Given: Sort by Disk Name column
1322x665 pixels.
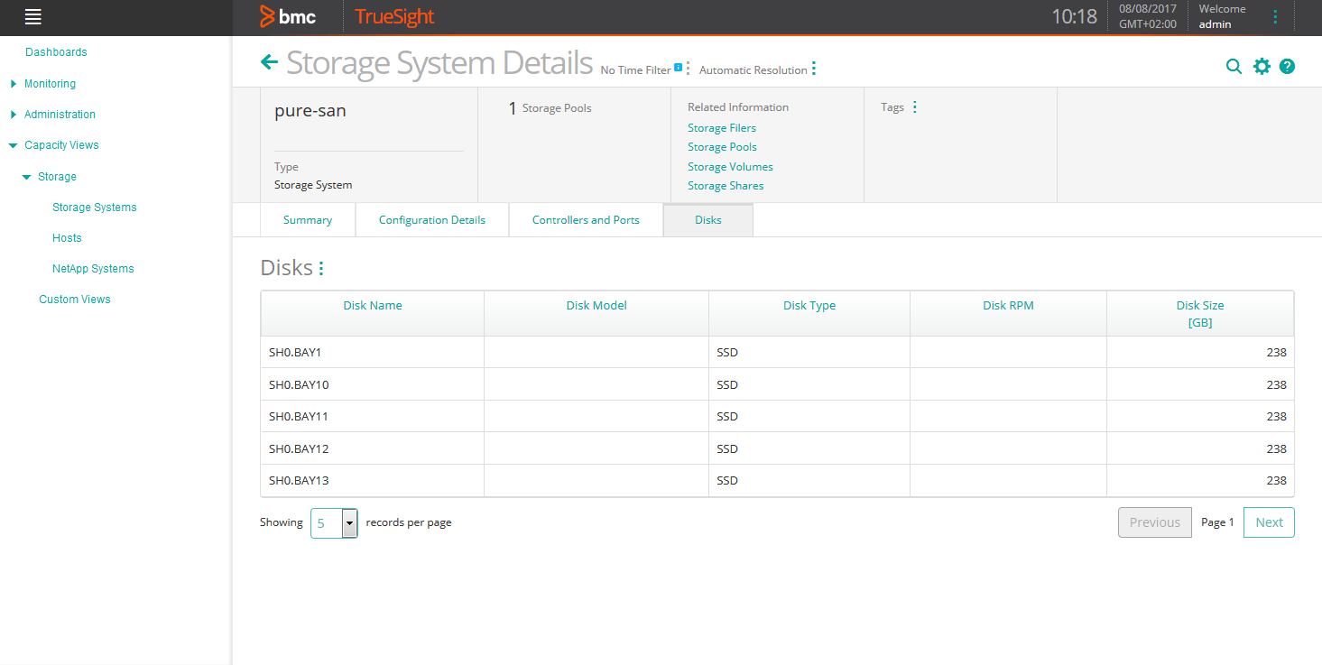Looking at the screenshot, I should (373, 306).
